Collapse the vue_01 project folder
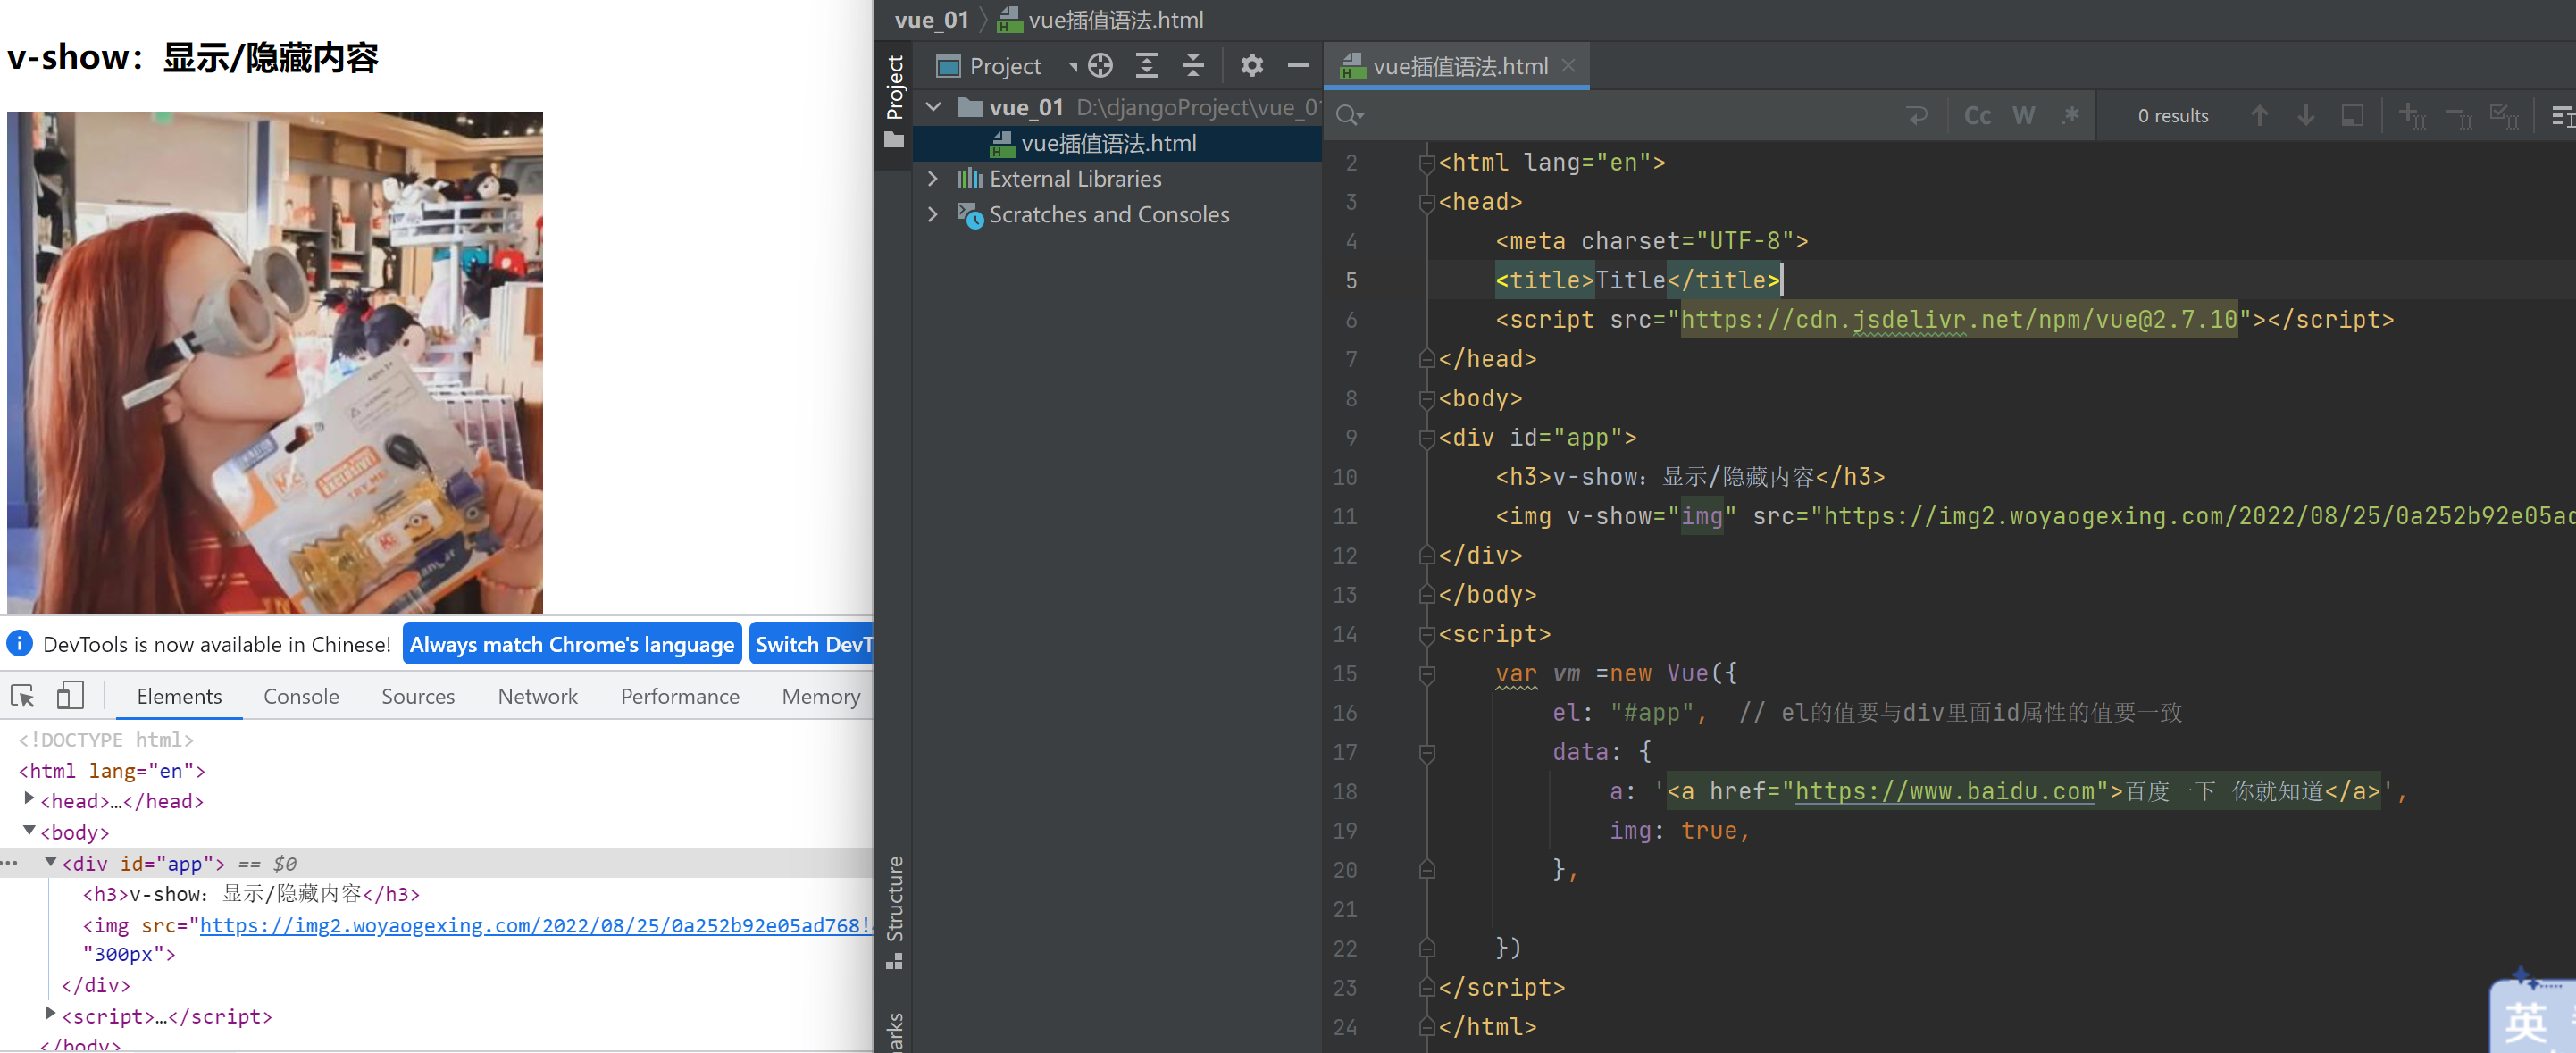 [933, 107]
